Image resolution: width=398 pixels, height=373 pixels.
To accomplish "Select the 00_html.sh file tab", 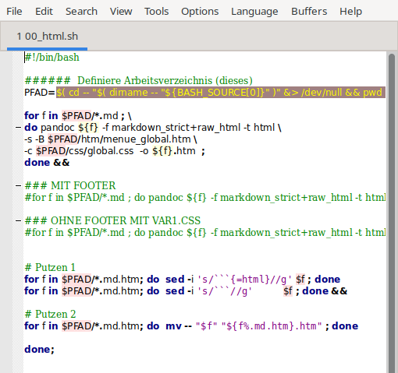I will [47, 37].
